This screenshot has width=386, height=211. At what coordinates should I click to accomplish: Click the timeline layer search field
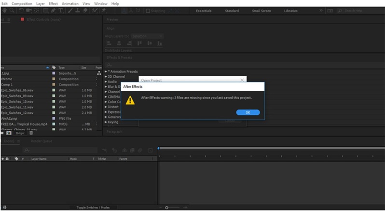click(60, 150)
